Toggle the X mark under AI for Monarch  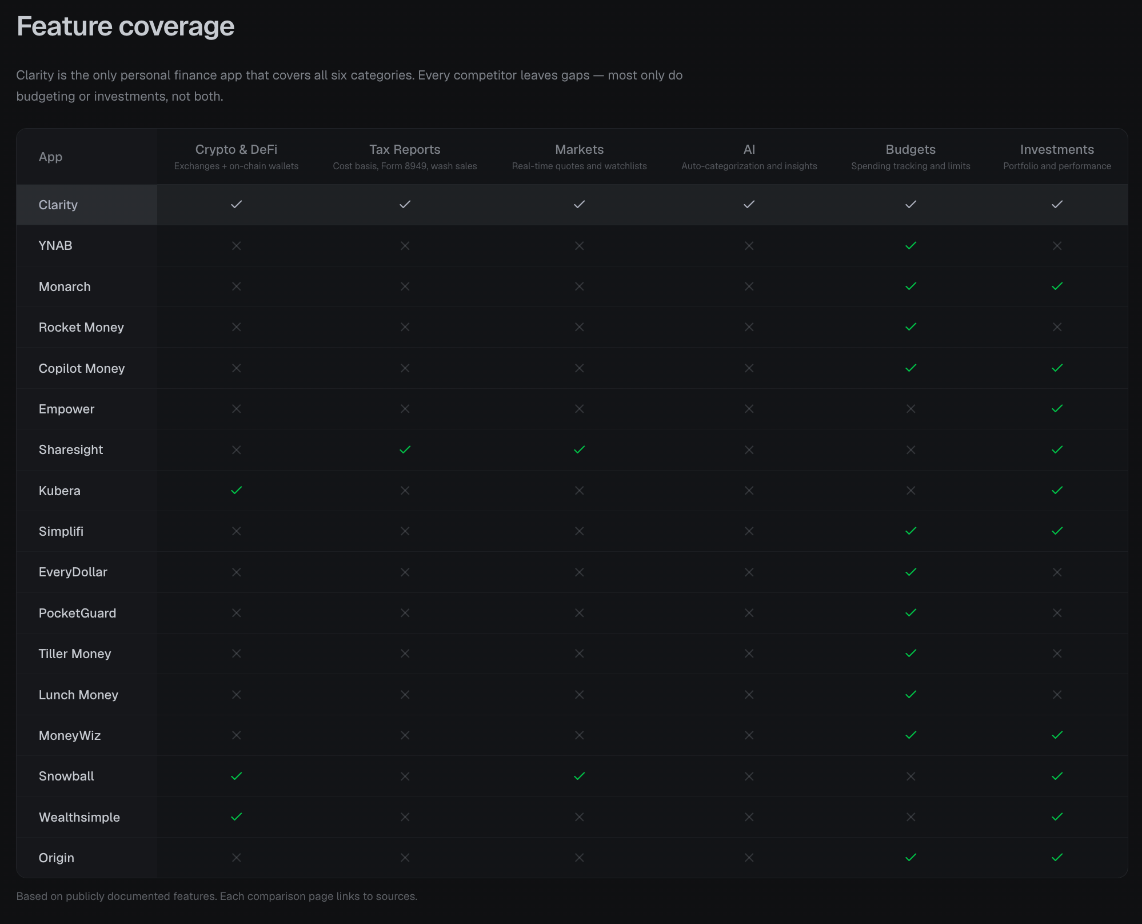749,286
